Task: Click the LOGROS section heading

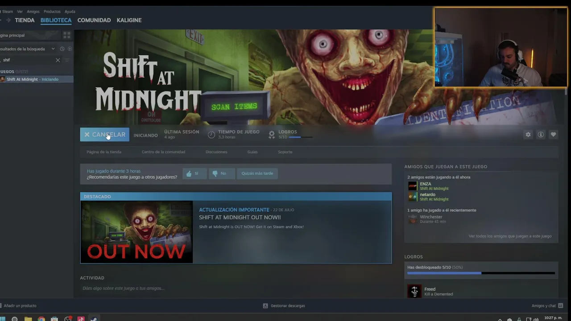Action: pos(414,257)
